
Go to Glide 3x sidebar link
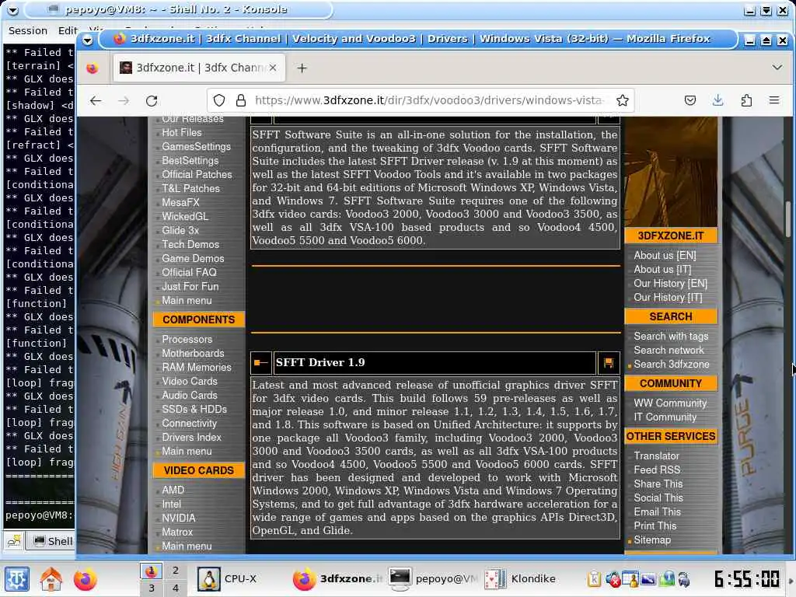[x=180, y=230]
